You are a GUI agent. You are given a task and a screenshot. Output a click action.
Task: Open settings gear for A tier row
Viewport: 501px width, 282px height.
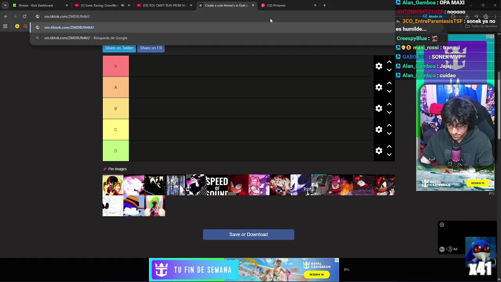point(378,87)
